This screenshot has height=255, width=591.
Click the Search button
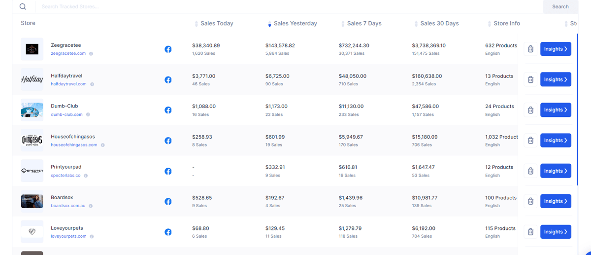pos(560,7)
